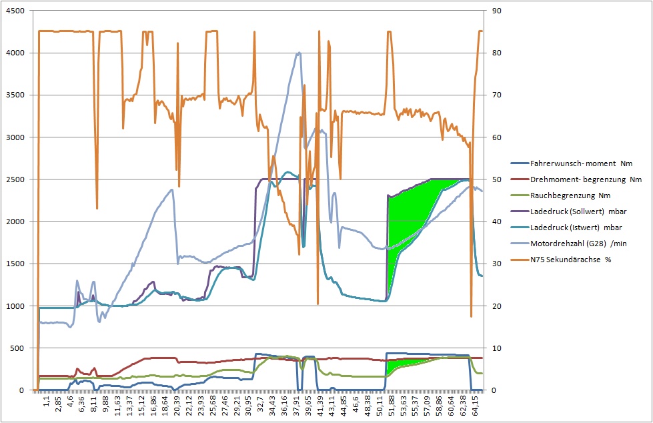
Task: Click the right axis label 10
Action: coord(496,348)
